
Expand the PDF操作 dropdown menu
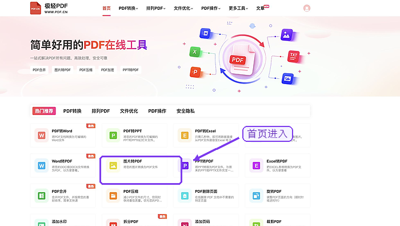pos(211,8)
